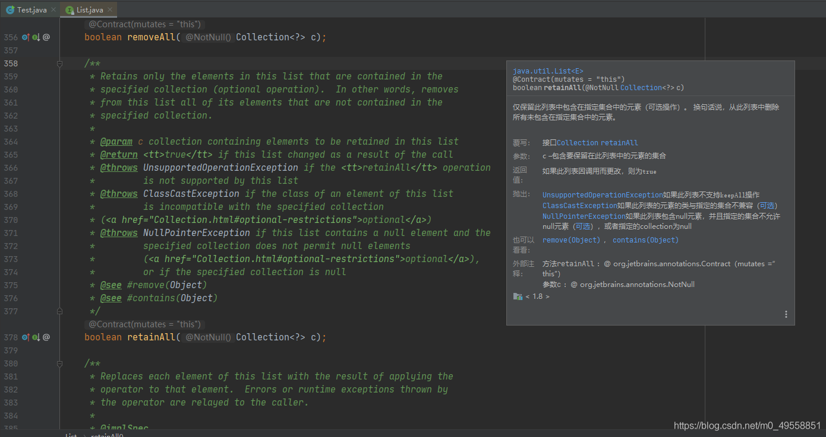This screenshot has height=437, width=826.
Task: Close the Test.java tab
Action: coord(53,10)
